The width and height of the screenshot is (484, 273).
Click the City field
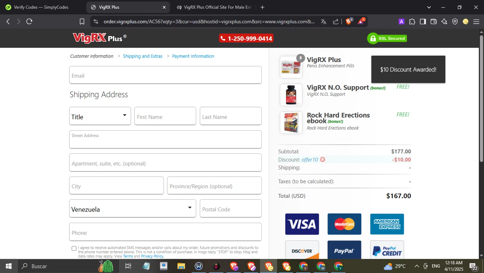pyautogui.click(x=116, y=185)
